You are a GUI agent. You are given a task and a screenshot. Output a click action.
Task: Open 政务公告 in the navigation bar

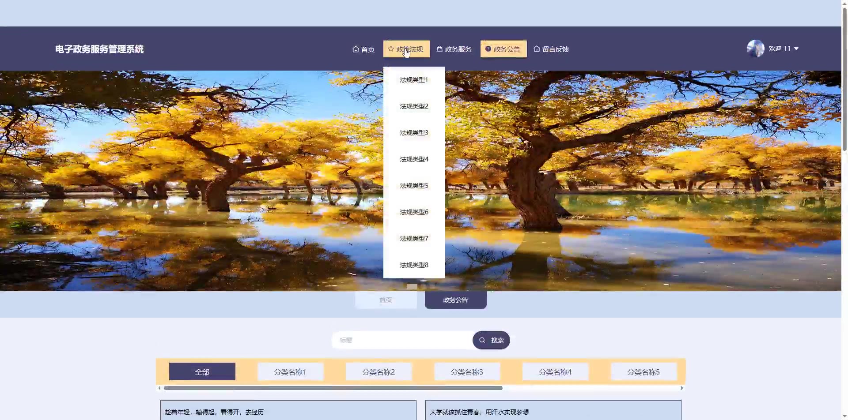(503, 49)
